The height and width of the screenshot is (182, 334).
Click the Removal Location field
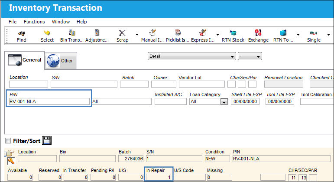pyautogui.click(x=284, y=84)
